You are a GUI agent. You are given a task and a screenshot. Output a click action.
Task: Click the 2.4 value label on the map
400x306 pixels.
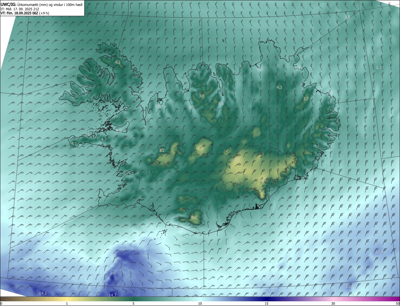click(x=200, y=149)
